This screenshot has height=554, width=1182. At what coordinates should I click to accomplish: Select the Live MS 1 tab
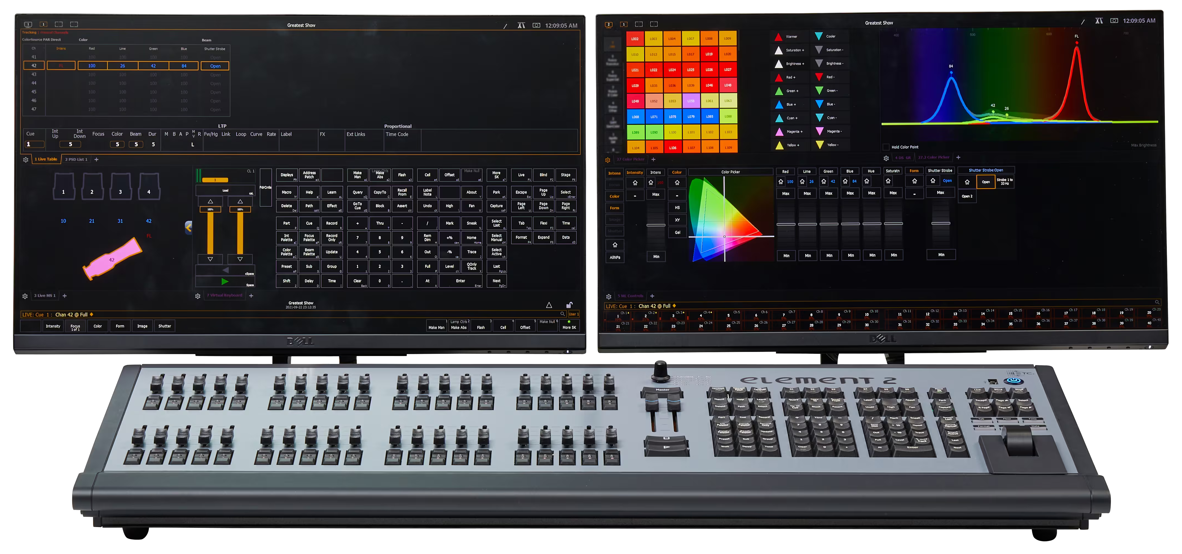point(45,296)
